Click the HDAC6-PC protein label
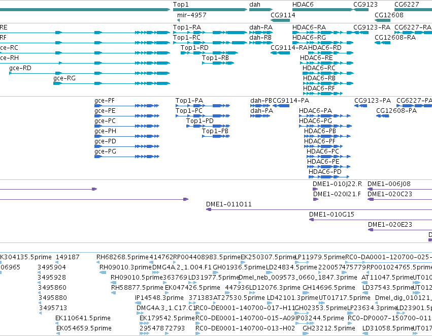Viewport: 432px width, 336px height. [x=323, y=151]
